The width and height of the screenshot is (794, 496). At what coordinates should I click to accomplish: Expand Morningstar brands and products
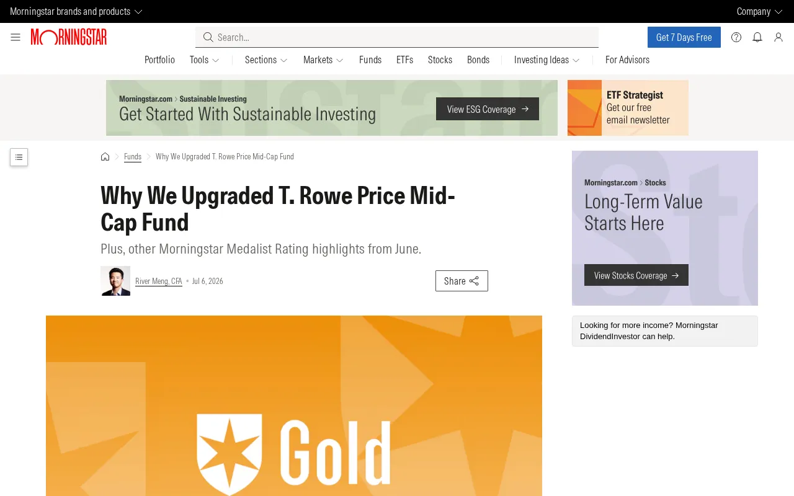click(76, 11)
